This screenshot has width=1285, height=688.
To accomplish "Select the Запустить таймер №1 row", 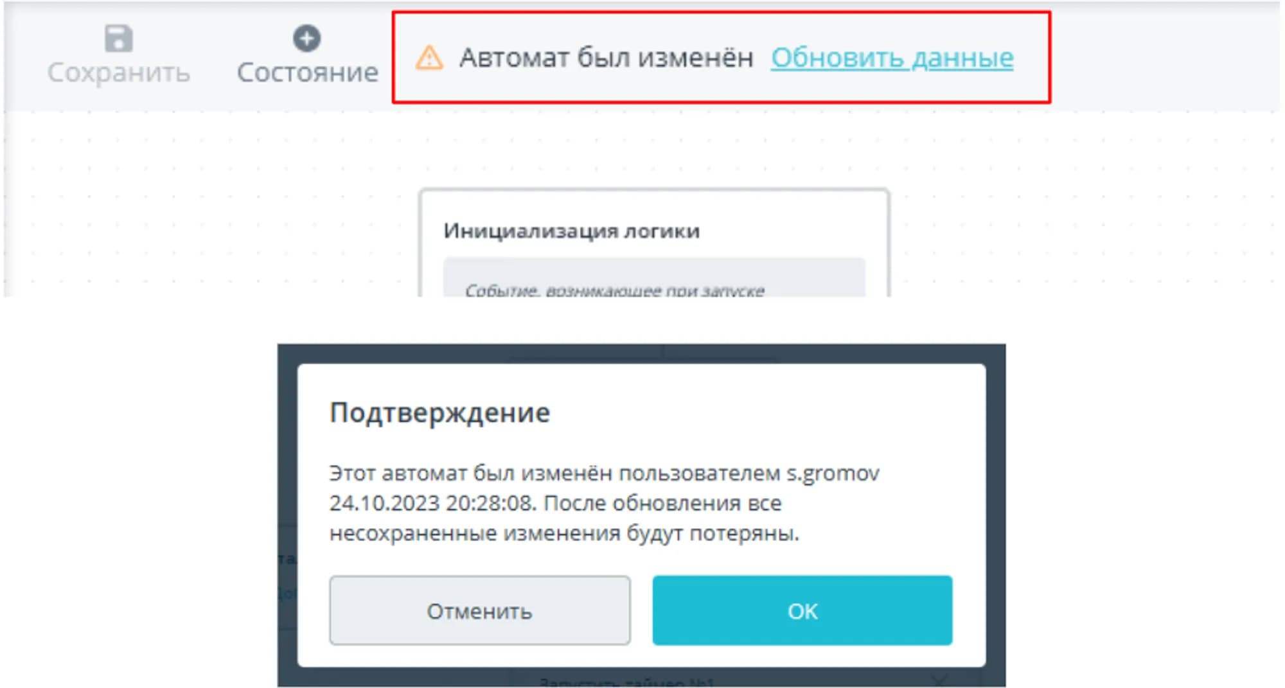I will tap(626, 682).
